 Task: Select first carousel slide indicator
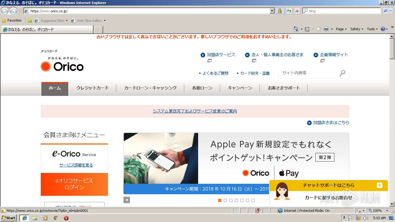pos(220,200)
